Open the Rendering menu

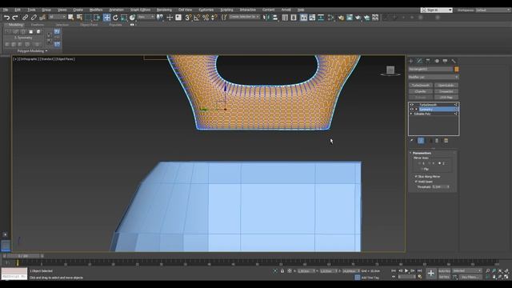(x=164, y=10)
